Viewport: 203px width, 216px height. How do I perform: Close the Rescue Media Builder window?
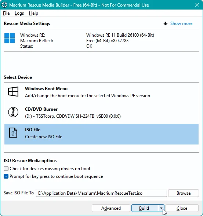197,5
